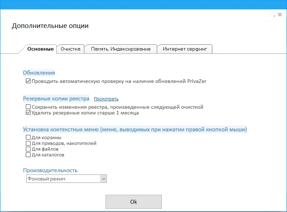Click the Обновления section header

[x=39, y=72]
